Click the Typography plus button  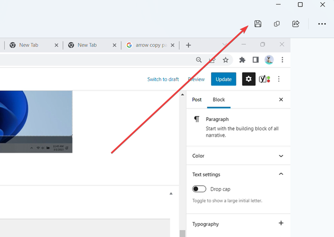coord(281,223)
